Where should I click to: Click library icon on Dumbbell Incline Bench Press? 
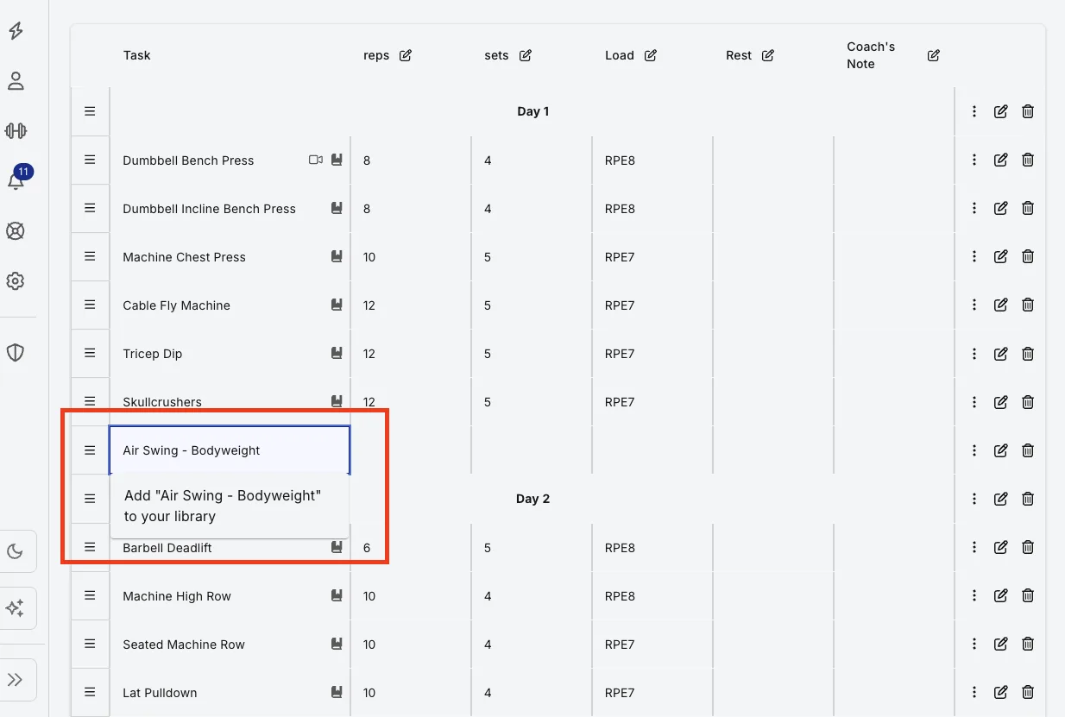[337, 208]
